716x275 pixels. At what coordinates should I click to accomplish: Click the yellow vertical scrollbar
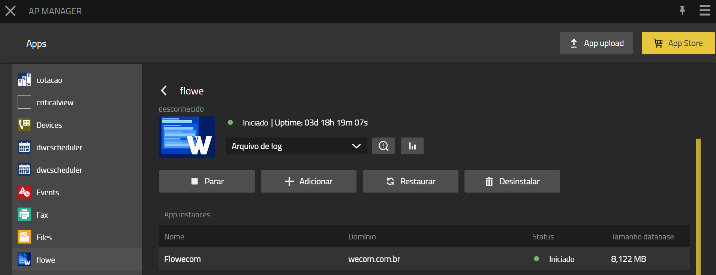(x=698, y=206)
